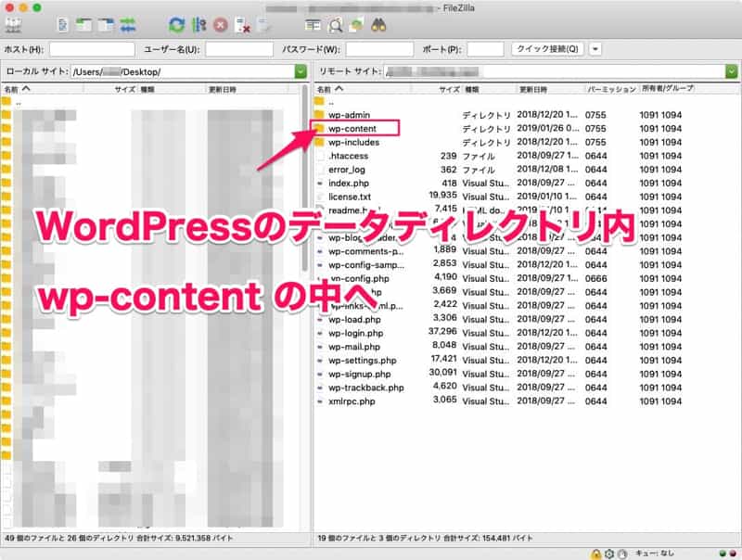
Task: Reconnect to the last used server
Action: tap(264, 25)
